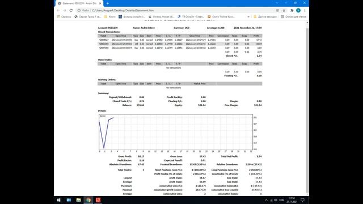Screen dimensions: 363x204
Task: Click the scrollbar down arrow
Action: pyautogui.click(x=307, y=194)
